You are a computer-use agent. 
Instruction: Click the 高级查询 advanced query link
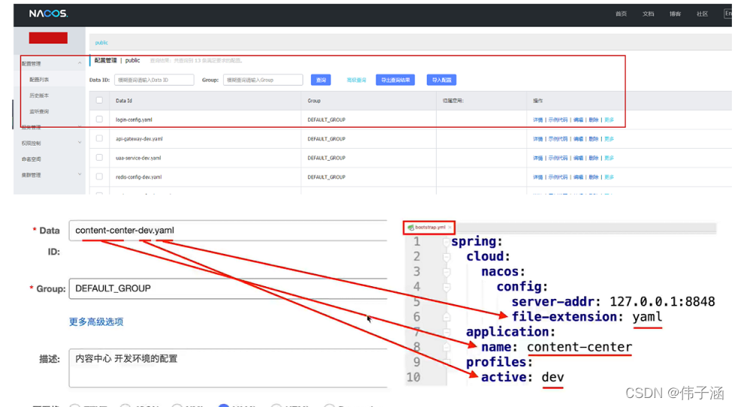(x=356, y=80)
